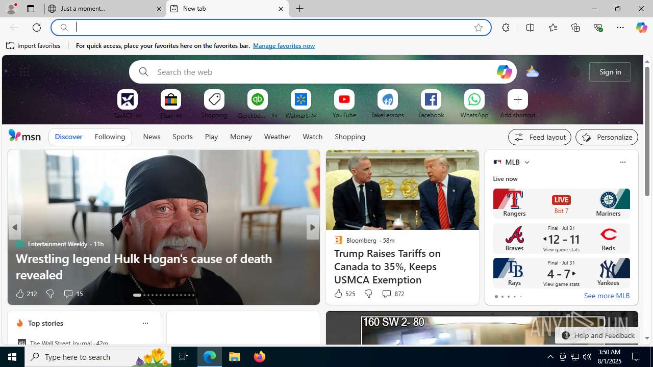
Task: Like the Trump tariffs story
Action: pos(344,294)
